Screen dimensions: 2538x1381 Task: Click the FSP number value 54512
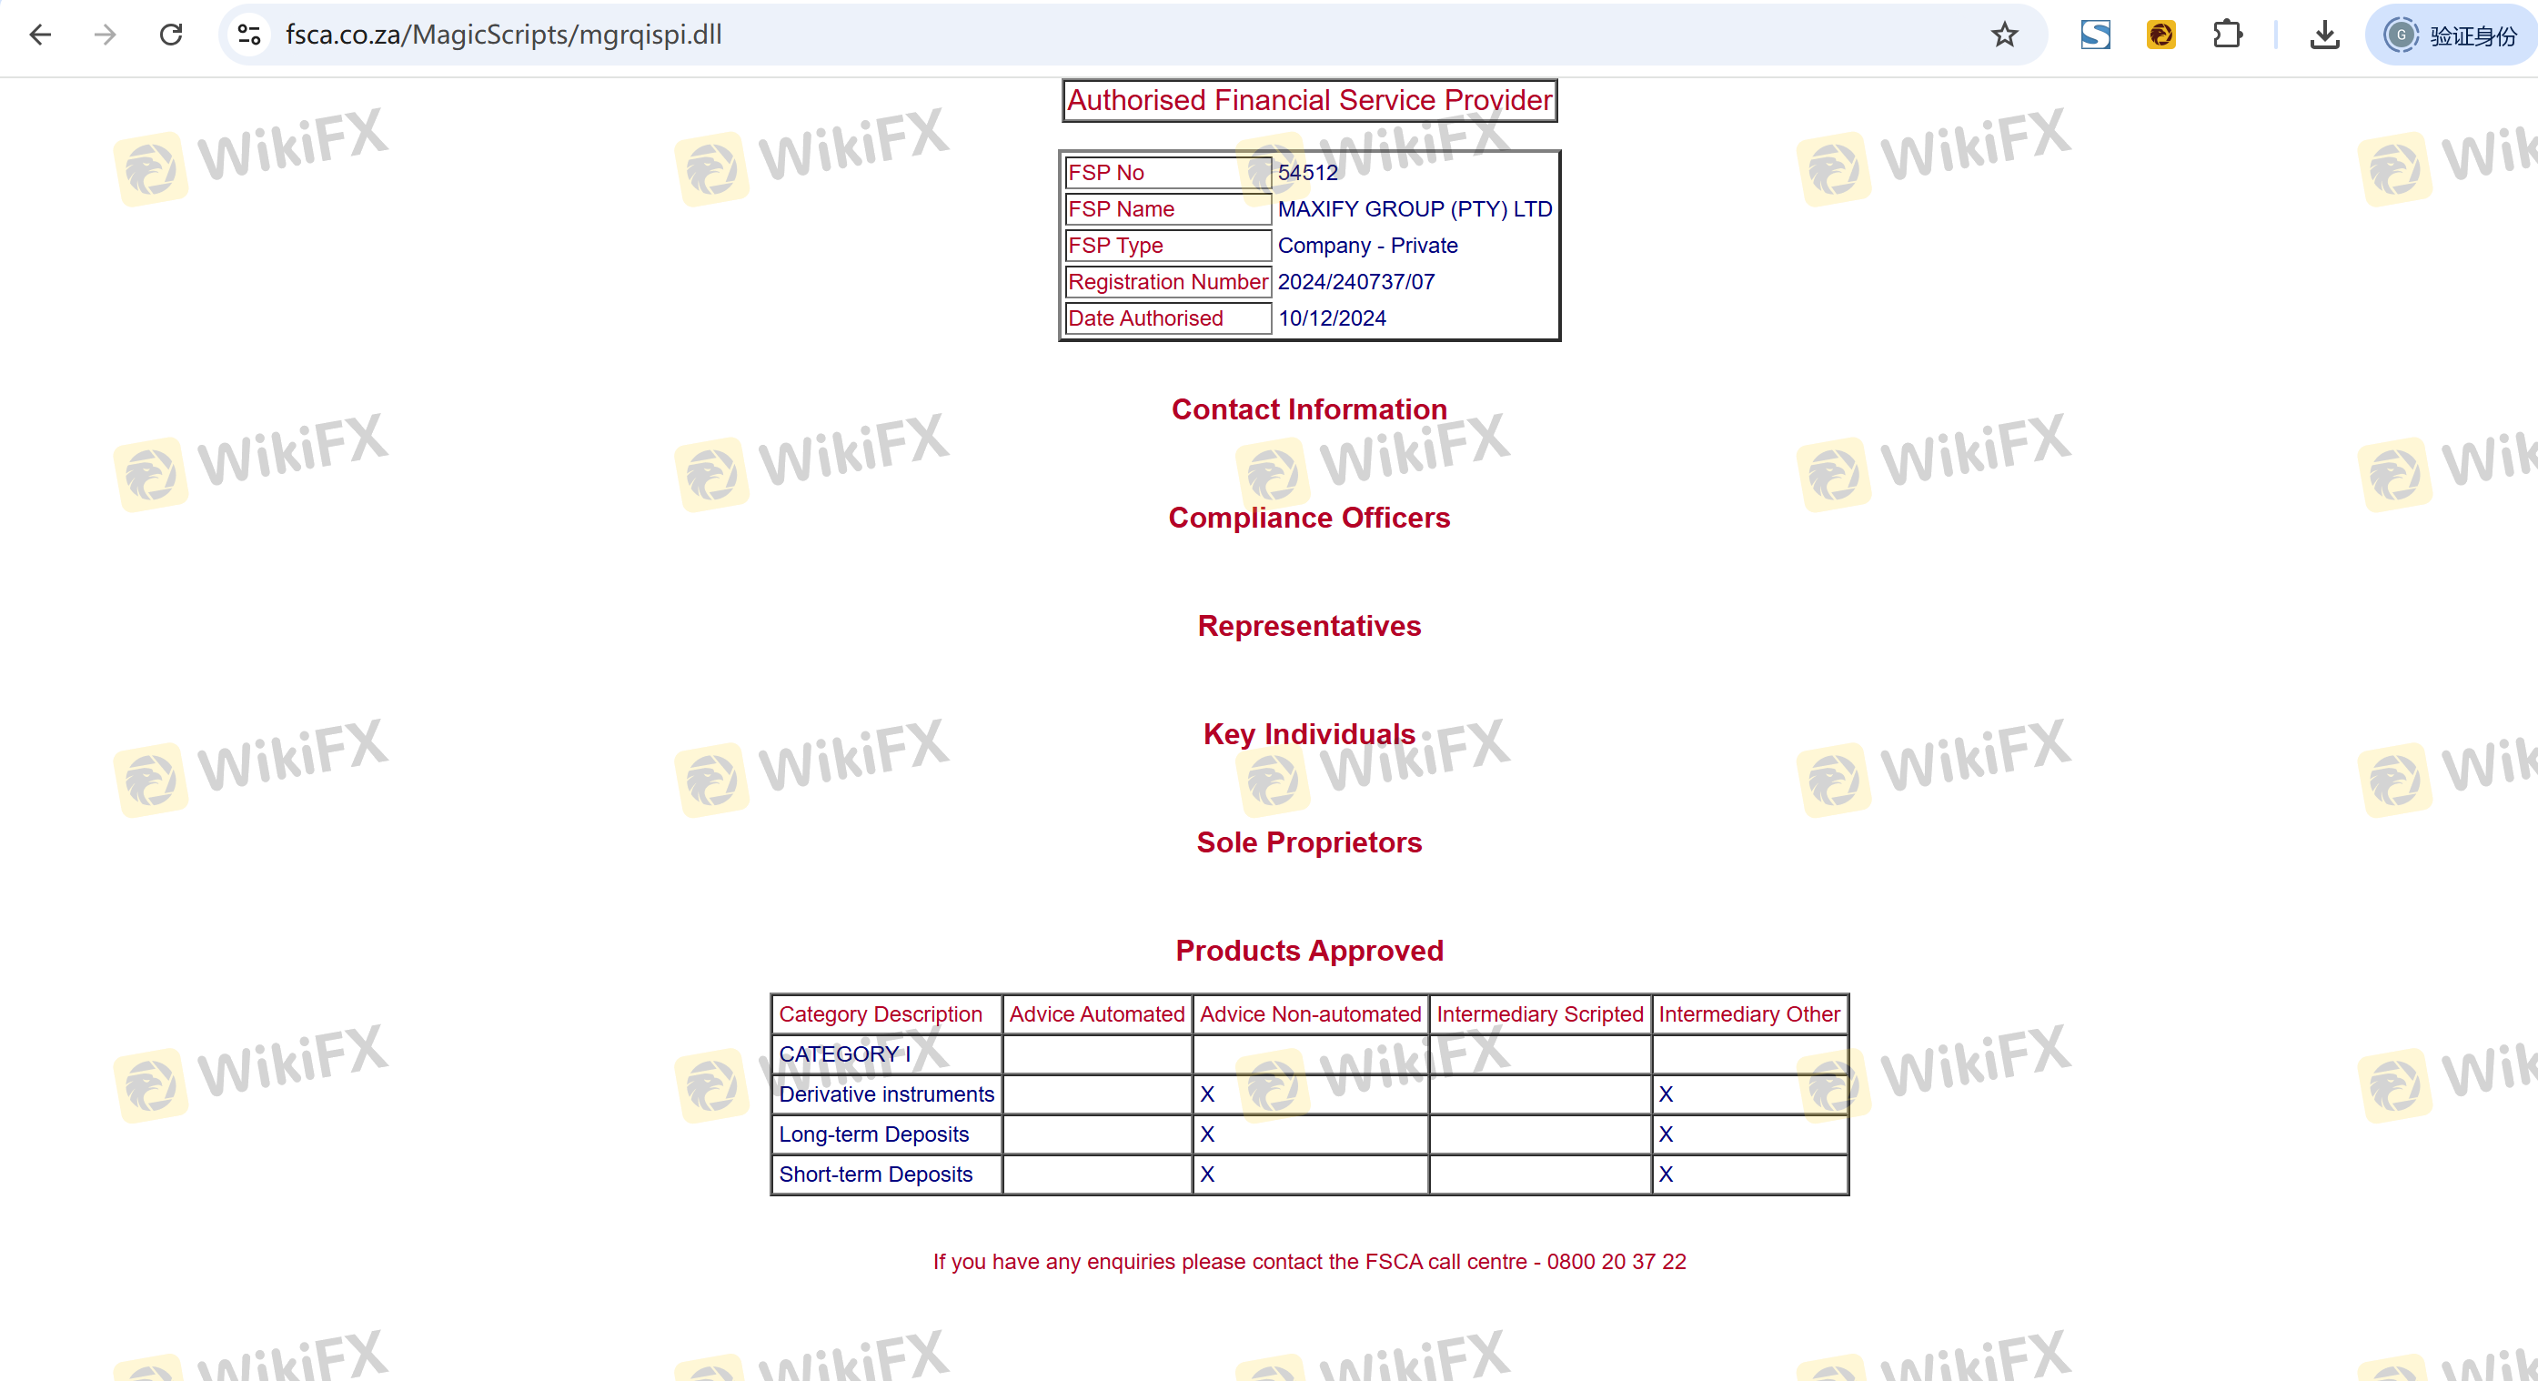pyautogui.click(x=1307, y=174)
